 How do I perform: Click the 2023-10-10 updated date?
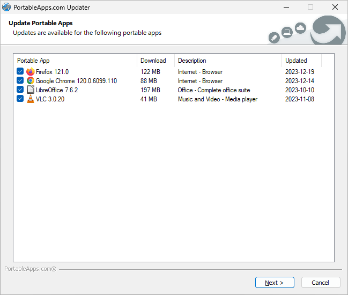300,90
